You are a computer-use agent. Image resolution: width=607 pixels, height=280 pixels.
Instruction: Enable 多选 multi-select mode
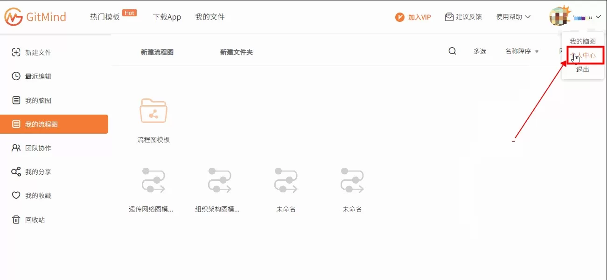click(x=480, y=51)
